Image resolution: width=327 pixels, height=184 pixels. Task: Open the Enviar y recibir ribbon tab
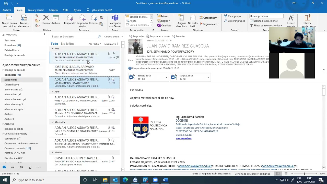click(x=36, y=10)
